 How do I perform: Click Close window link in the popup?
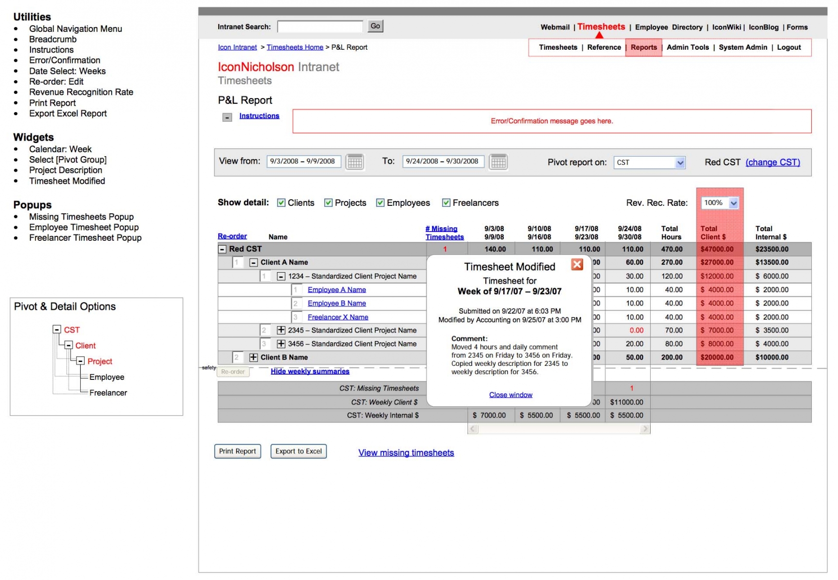coord(510,395)
